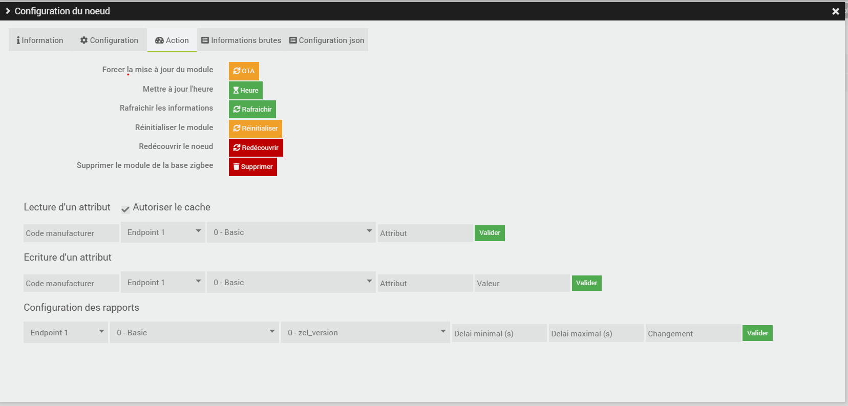848x406 pixels.
Task: Click Valider for Configuration des rapports
Action: 757,333
